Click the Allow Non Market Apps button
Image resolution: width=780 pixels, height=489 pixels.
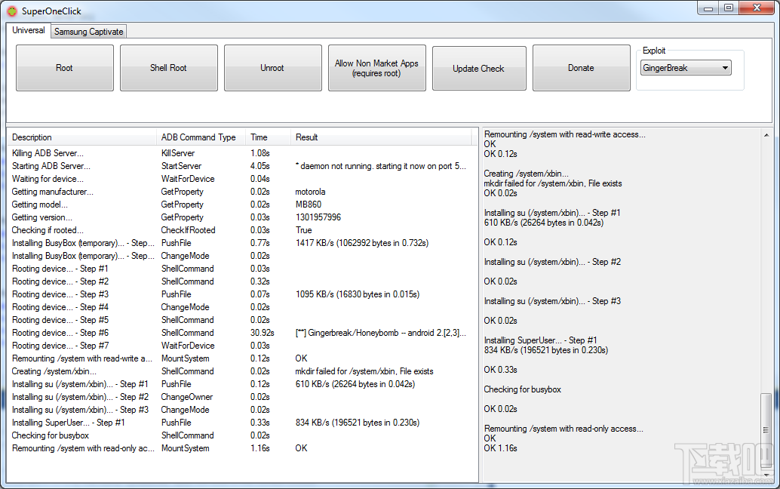click(376, 68)
